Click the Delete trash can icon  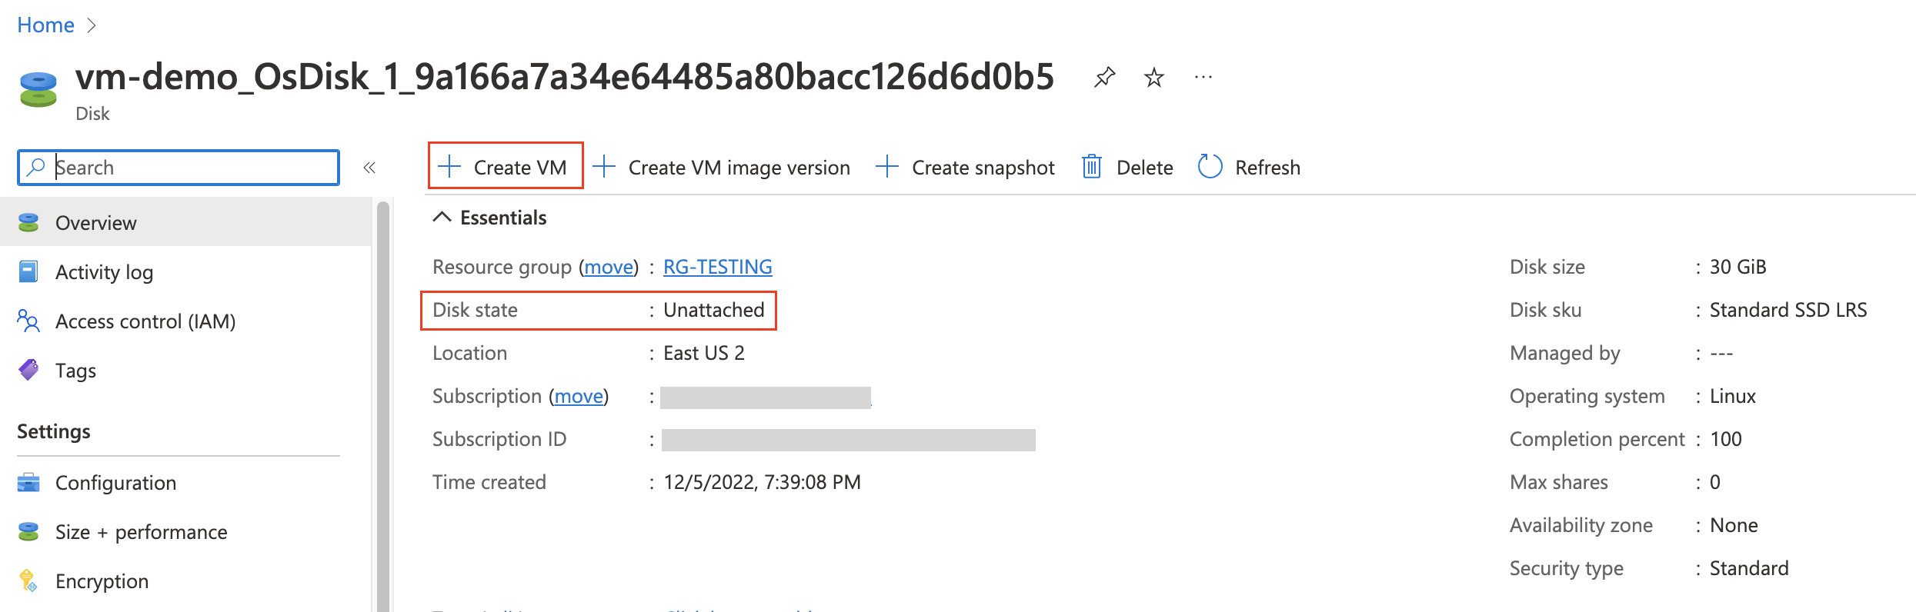coord(1091,167)
